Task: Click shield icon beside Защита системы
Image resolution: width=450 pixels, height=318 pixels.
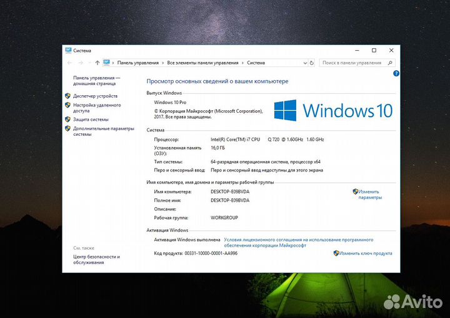Action: coord(67,119)
